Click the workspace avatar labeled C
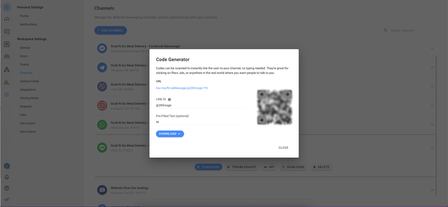 pyautogui.click(x=7, y=7)
